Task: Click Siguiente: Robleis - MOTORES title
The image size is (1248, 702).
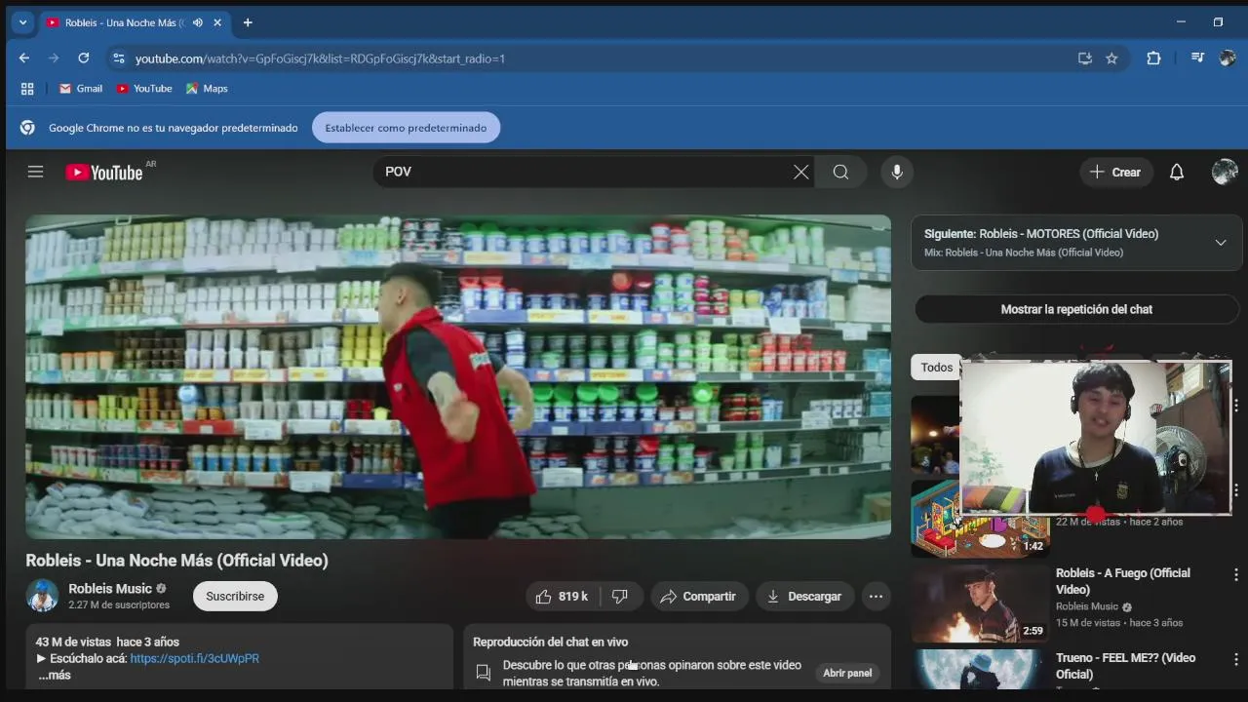Action: [1041, 234]
